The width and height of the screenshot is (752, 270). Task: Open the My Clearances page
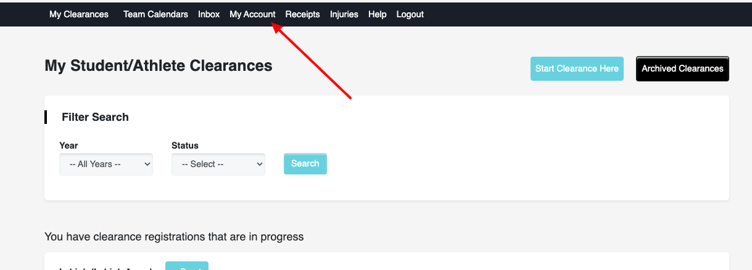click(x=79, y=14)
